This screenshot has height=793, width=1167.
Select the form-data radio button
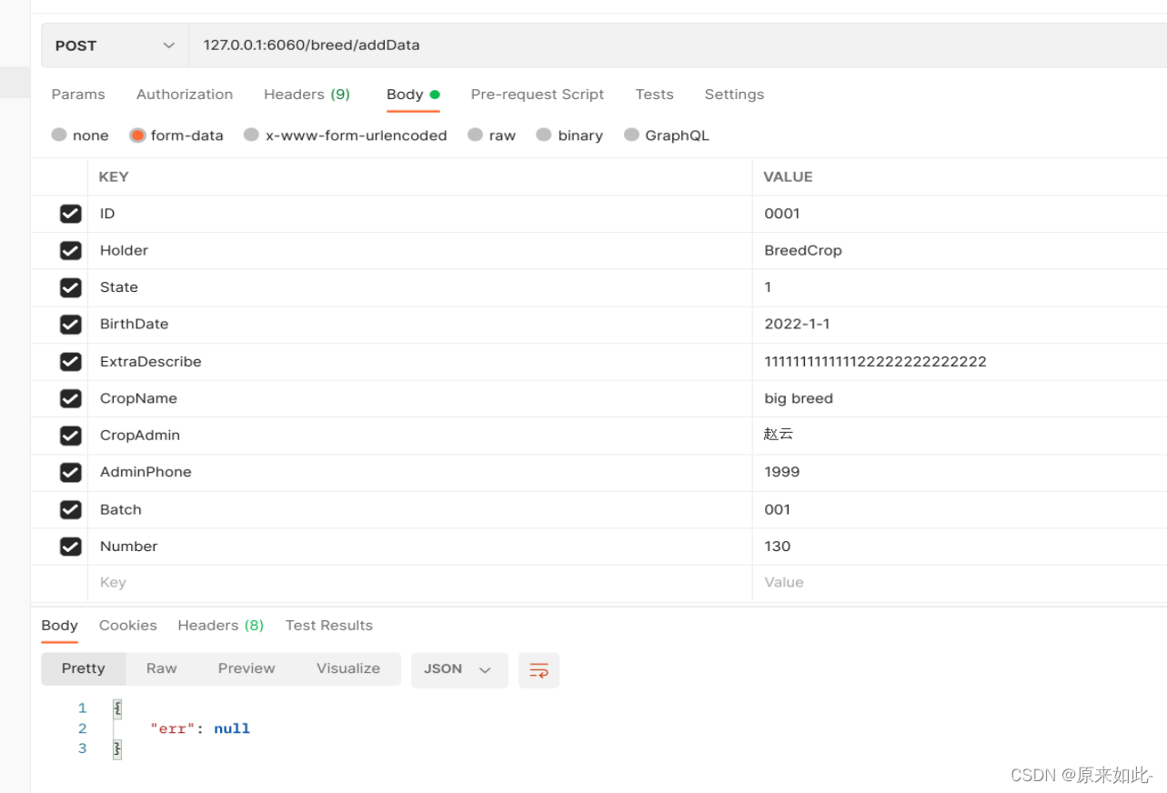point(137,135)
